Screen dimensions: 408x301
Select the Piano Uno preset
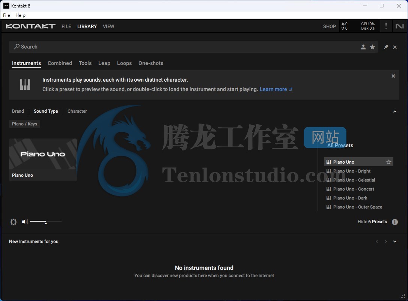pyautogui.click(x=358, y=162)
